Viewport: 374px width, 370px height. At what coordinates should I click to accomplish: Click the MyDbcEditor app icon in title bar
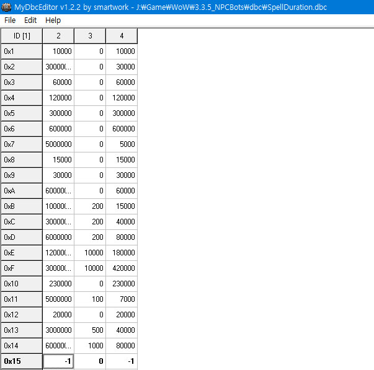pyautogui.click(x=6, y=7)
